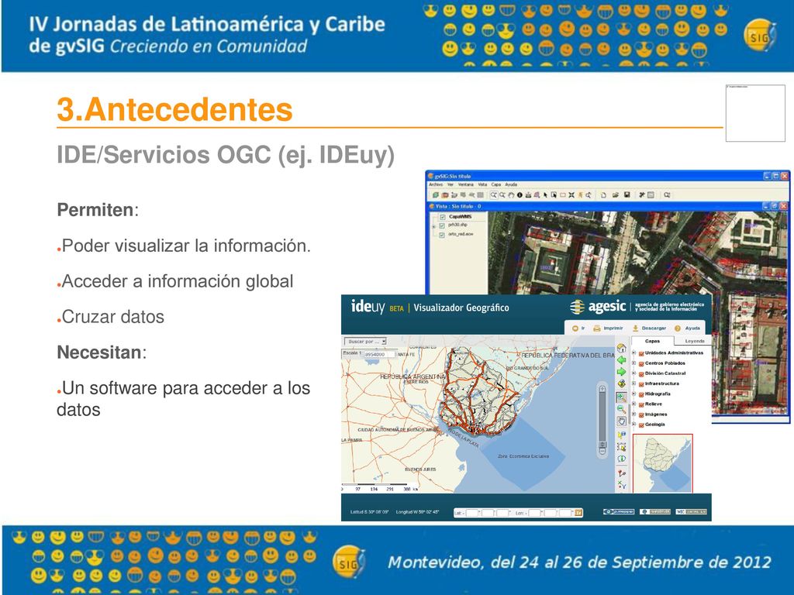
Task: Click the green back arrow in IDEuy toolbar
Action: pyautogui.click(x=621, y=359)
